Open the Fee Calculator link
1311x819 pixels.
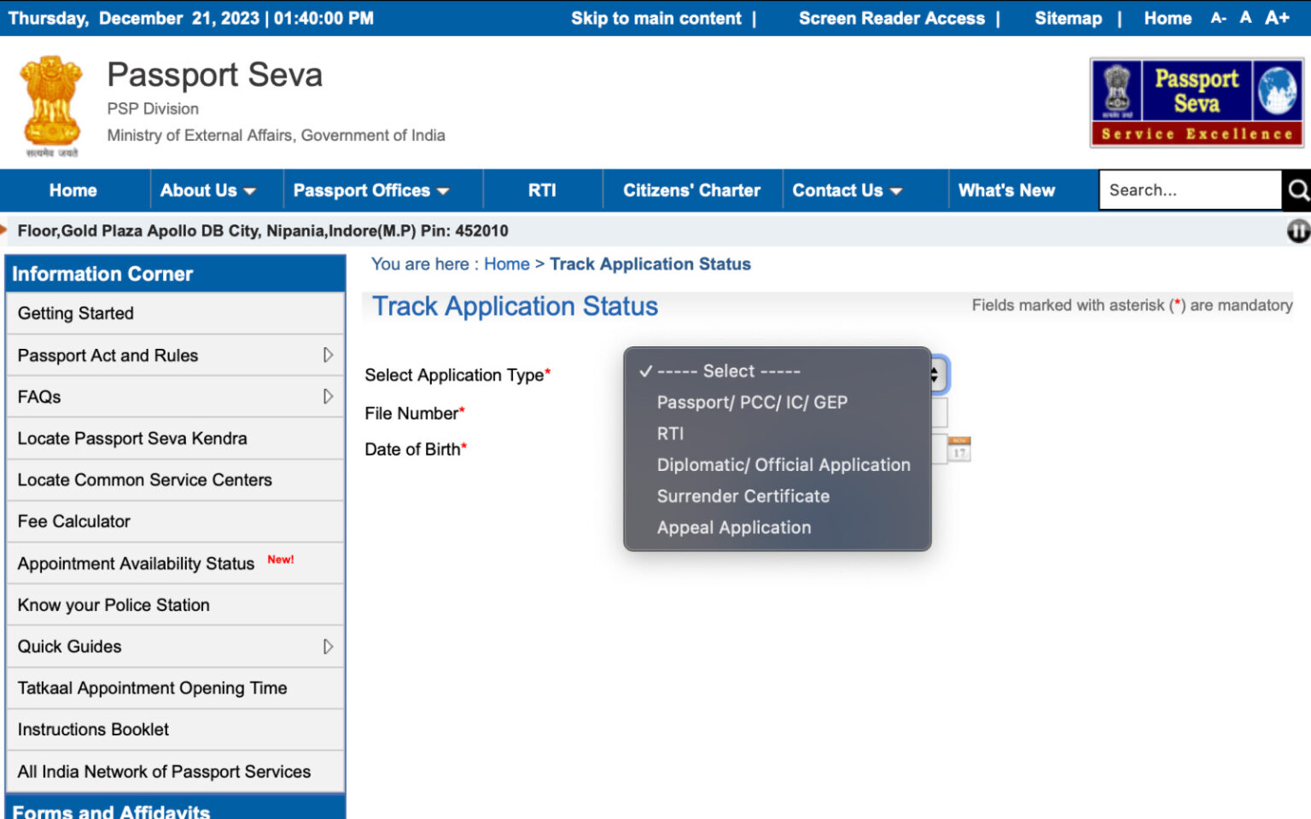73,521
